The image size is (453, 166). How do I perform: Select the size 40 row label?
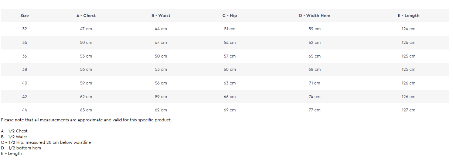pyautogui.click(x=24, y=83)
